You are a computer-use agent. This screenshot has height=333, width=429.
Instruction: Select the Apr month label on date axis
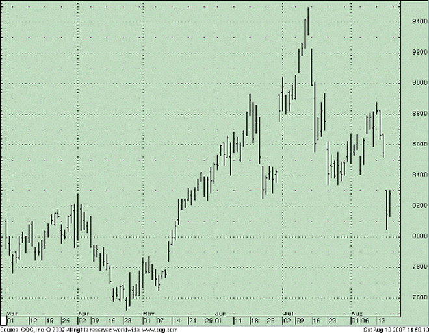point(83,313)
